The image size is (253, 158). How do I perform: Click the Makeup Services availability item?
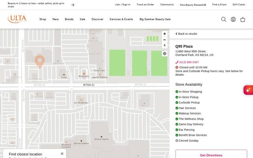tap(188, 113)
